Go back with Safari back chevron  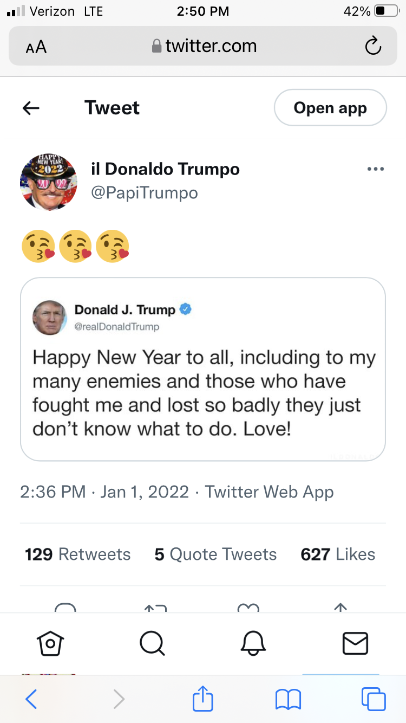click(31, 699)
